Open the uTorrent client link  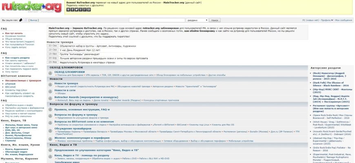click(11, 84)
